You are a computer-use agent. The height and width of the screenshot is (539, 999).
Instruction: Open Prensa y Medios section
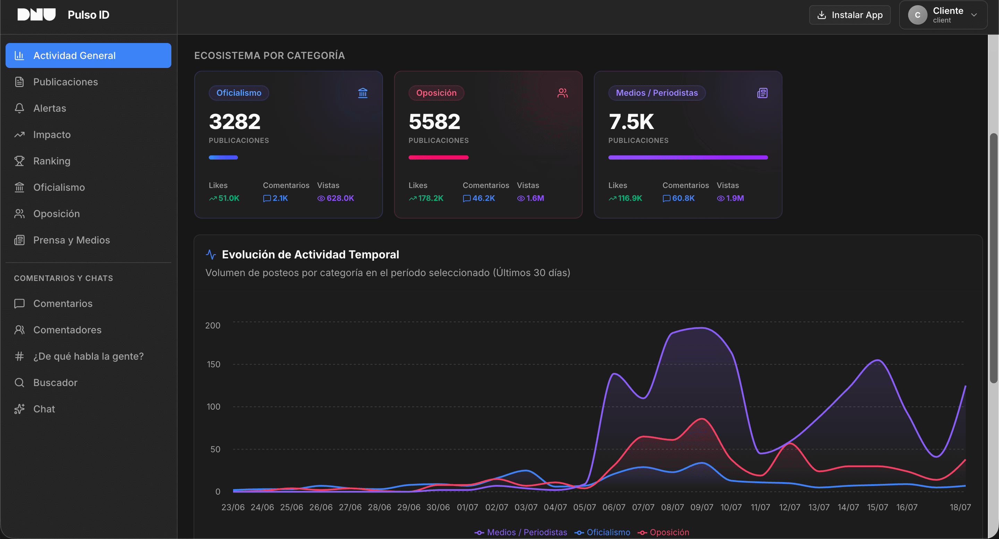point(88,240)
